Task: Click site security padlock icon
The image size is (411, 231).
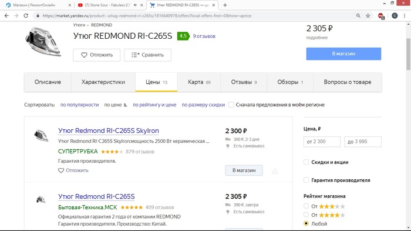Action: pos(38,16)
